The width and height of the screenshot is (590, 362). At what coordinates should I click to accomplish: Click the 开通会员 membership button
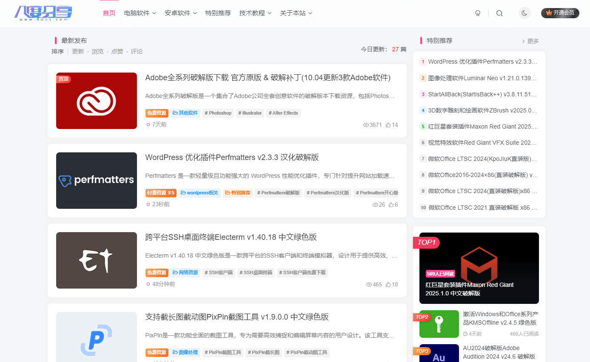(560, 13)
